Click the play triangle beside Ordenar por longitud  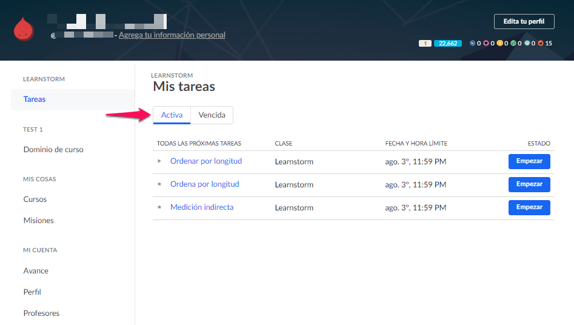[x=159, y=161]
